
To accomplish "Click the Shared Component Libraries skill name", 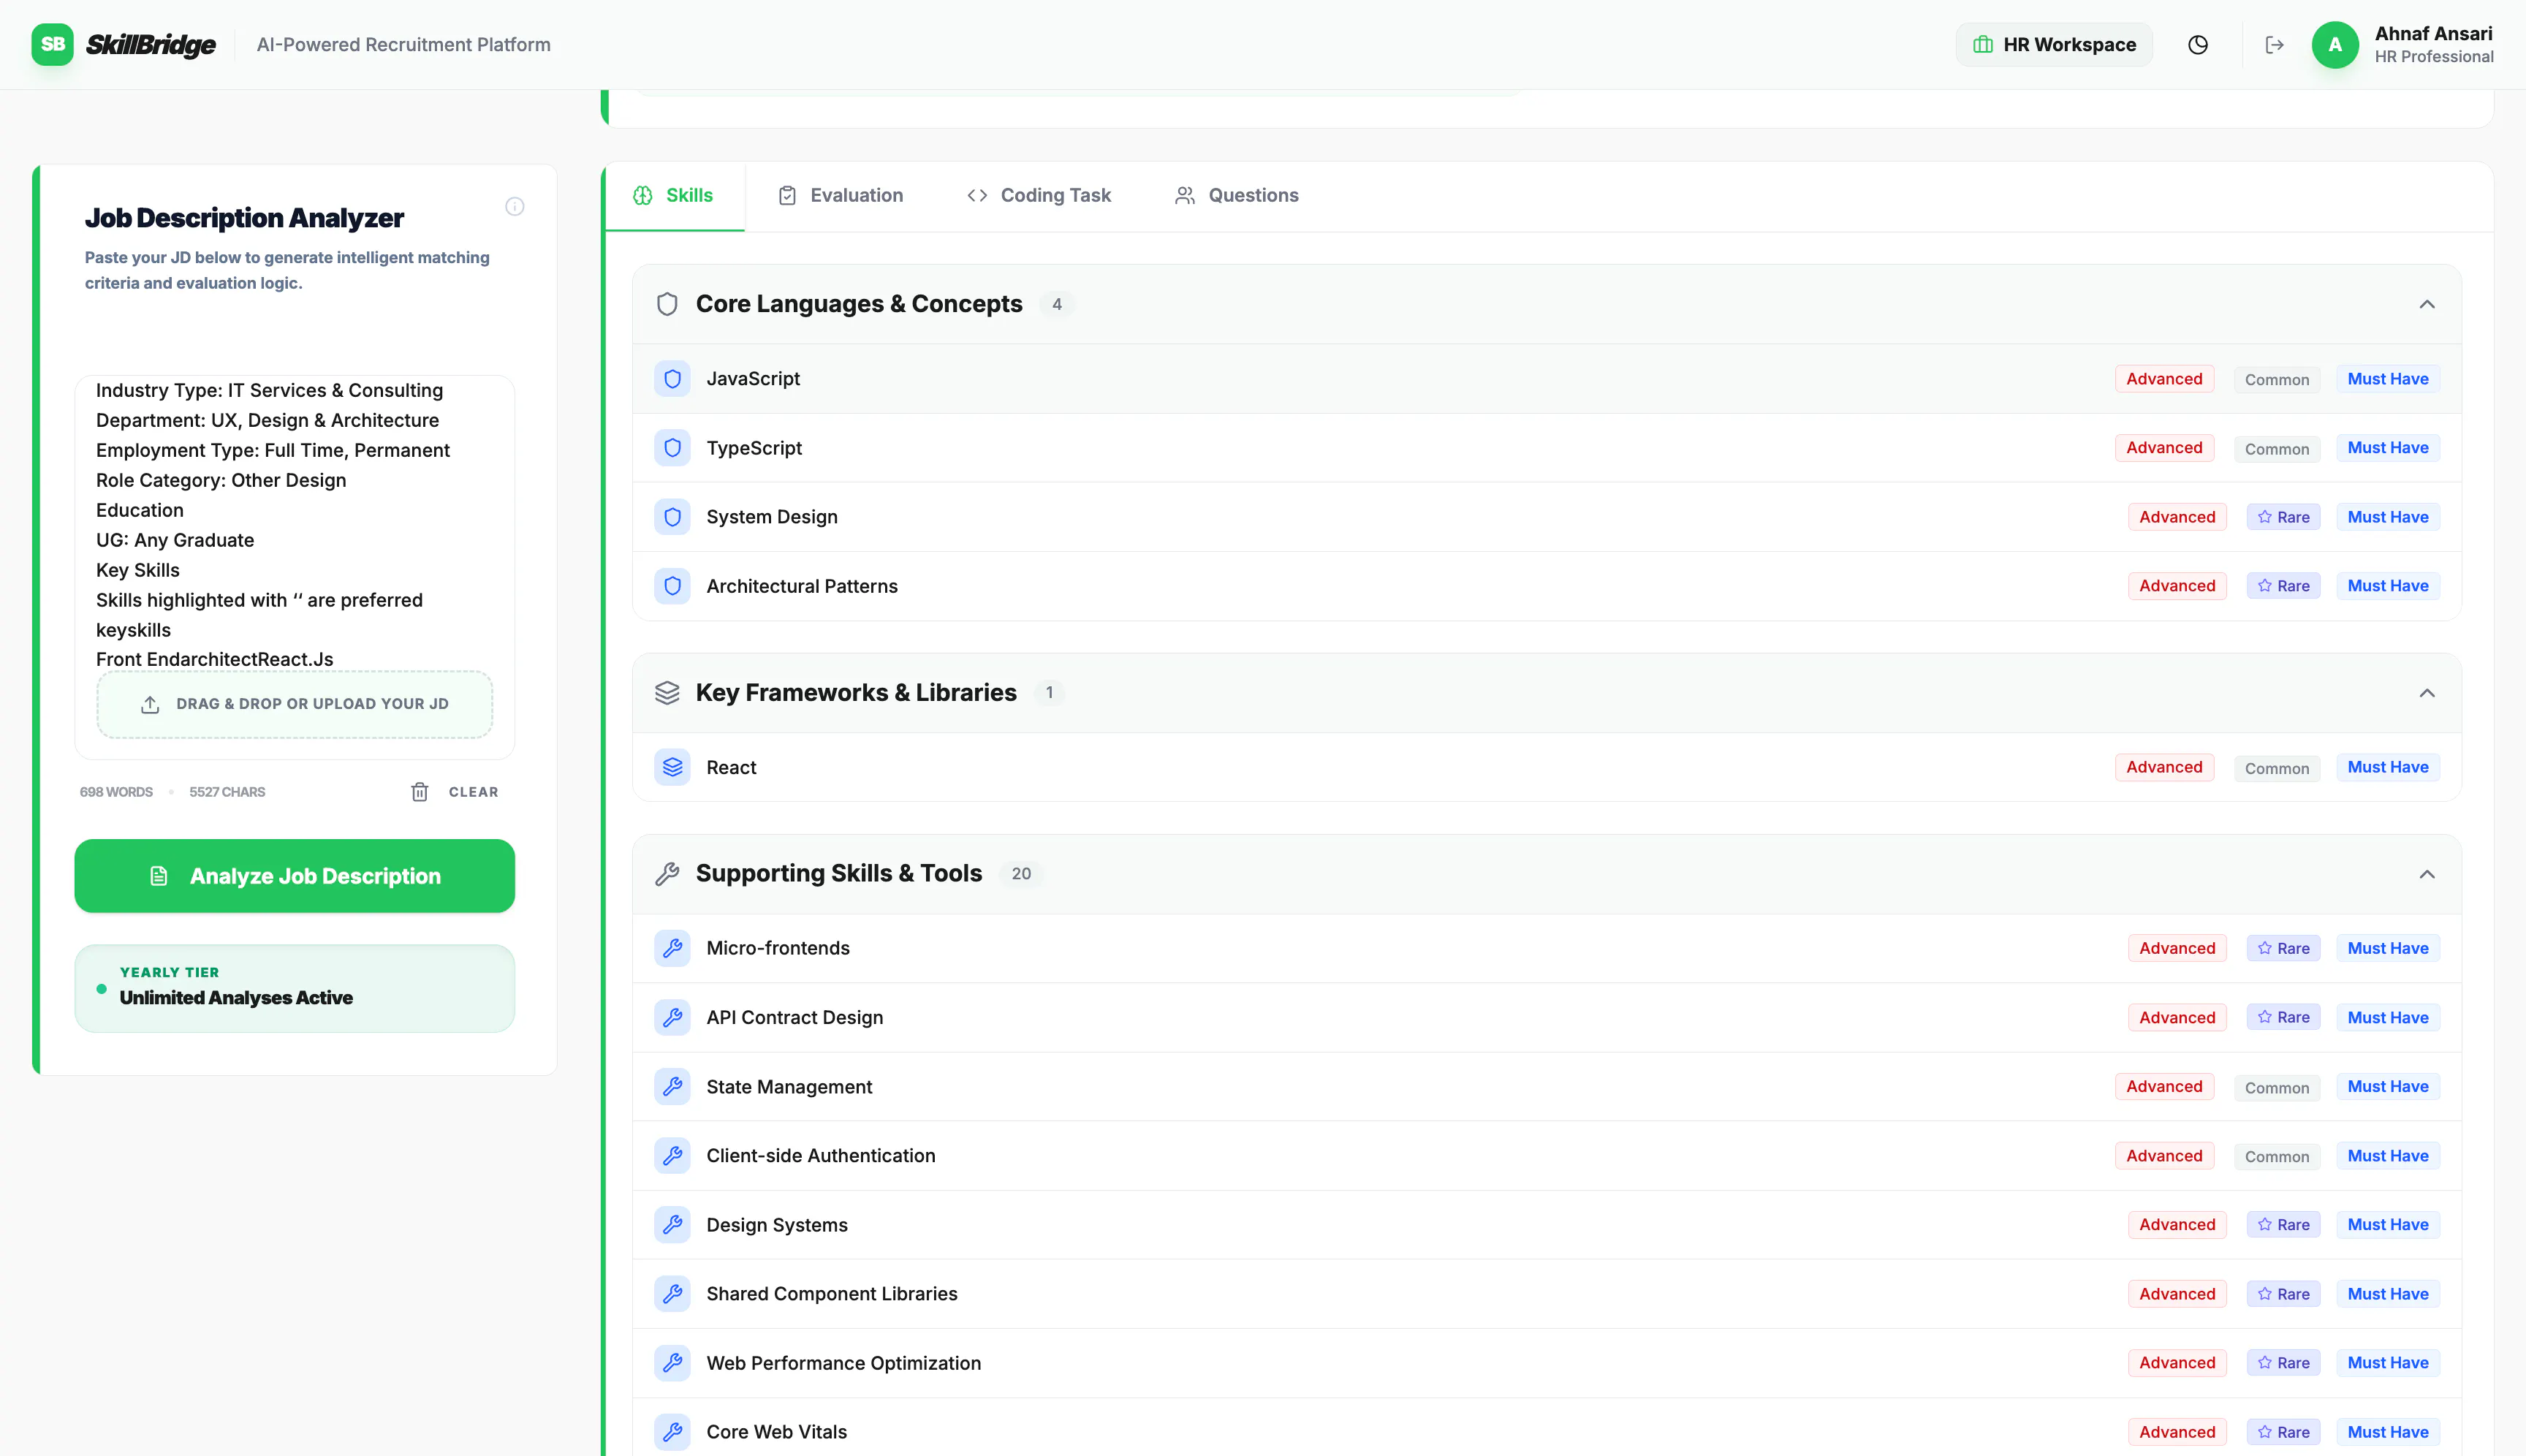I will (x=832, y=1293).
